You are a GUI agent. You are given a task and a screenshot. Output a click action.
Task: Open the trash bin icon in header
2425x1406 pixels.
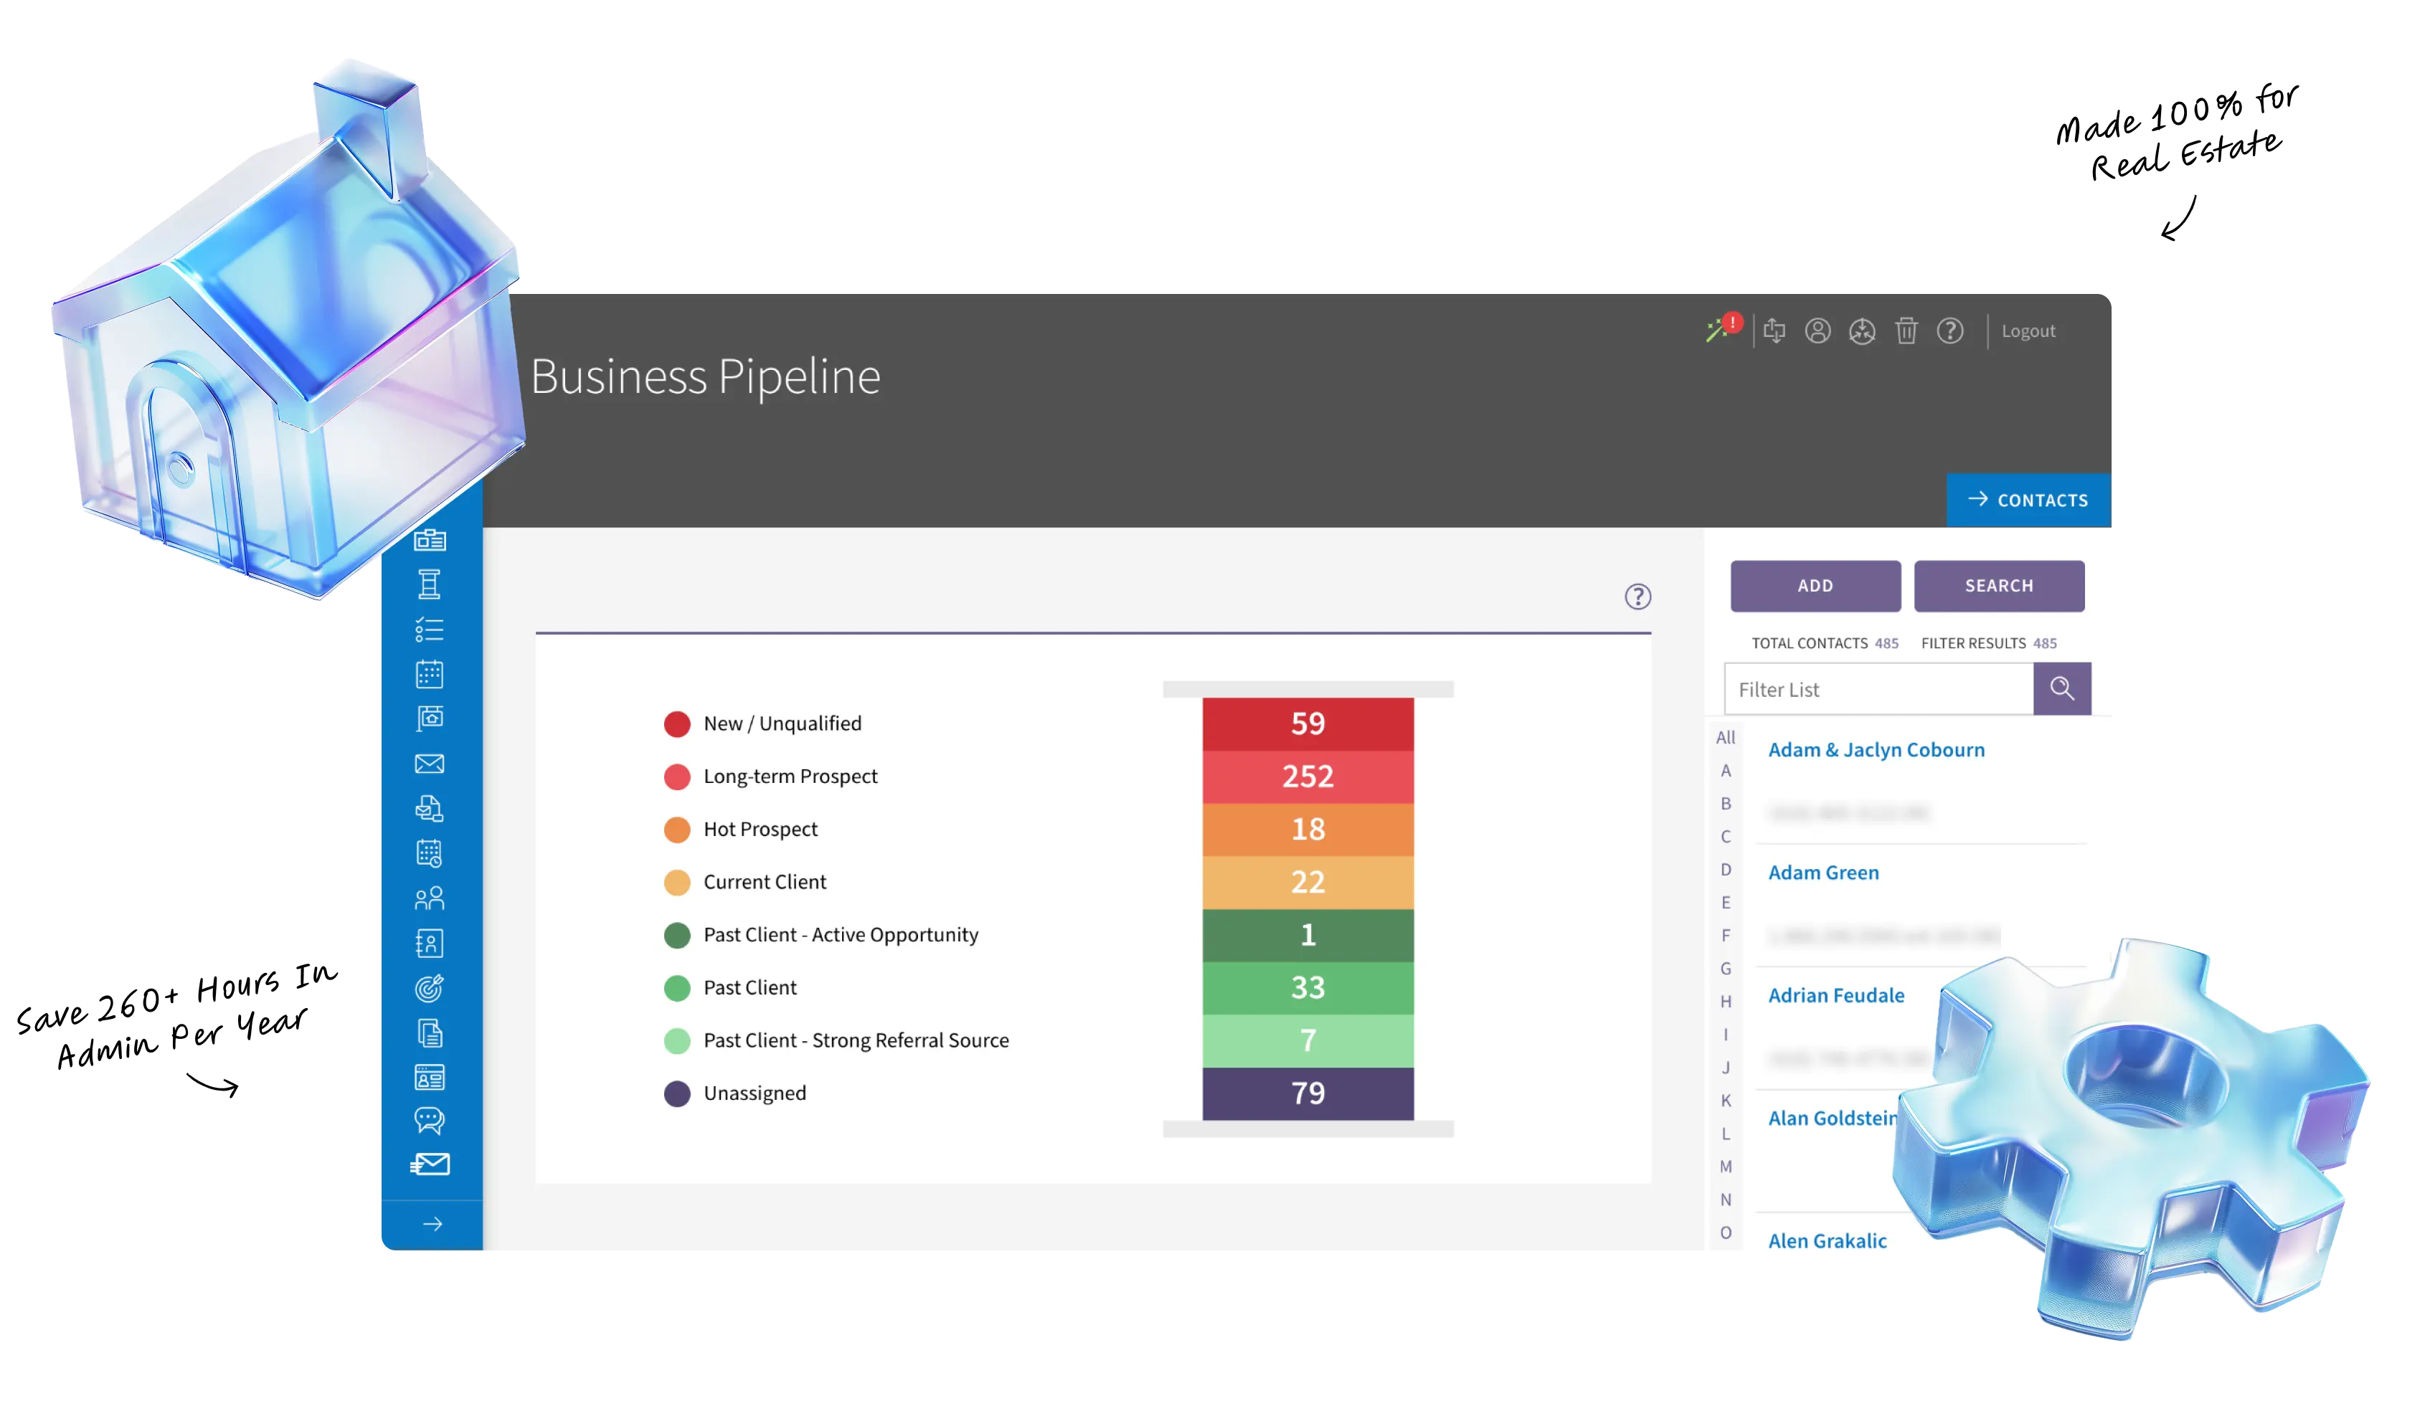1905,331
